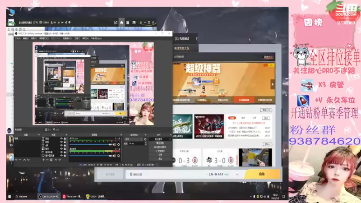Viewport: 361px width, 203px height.
Task: Click the OBS taskbar button
Action: click(49, 197)
